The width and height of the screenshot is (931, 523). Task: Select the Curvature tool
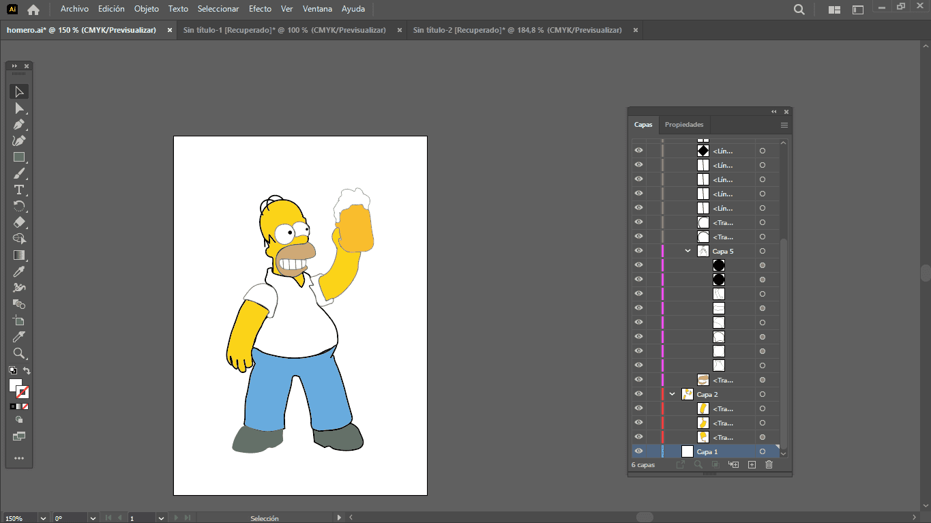(19, 141)
